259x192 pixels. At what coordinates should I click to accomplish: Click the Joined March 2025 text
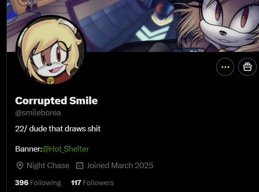120,165
